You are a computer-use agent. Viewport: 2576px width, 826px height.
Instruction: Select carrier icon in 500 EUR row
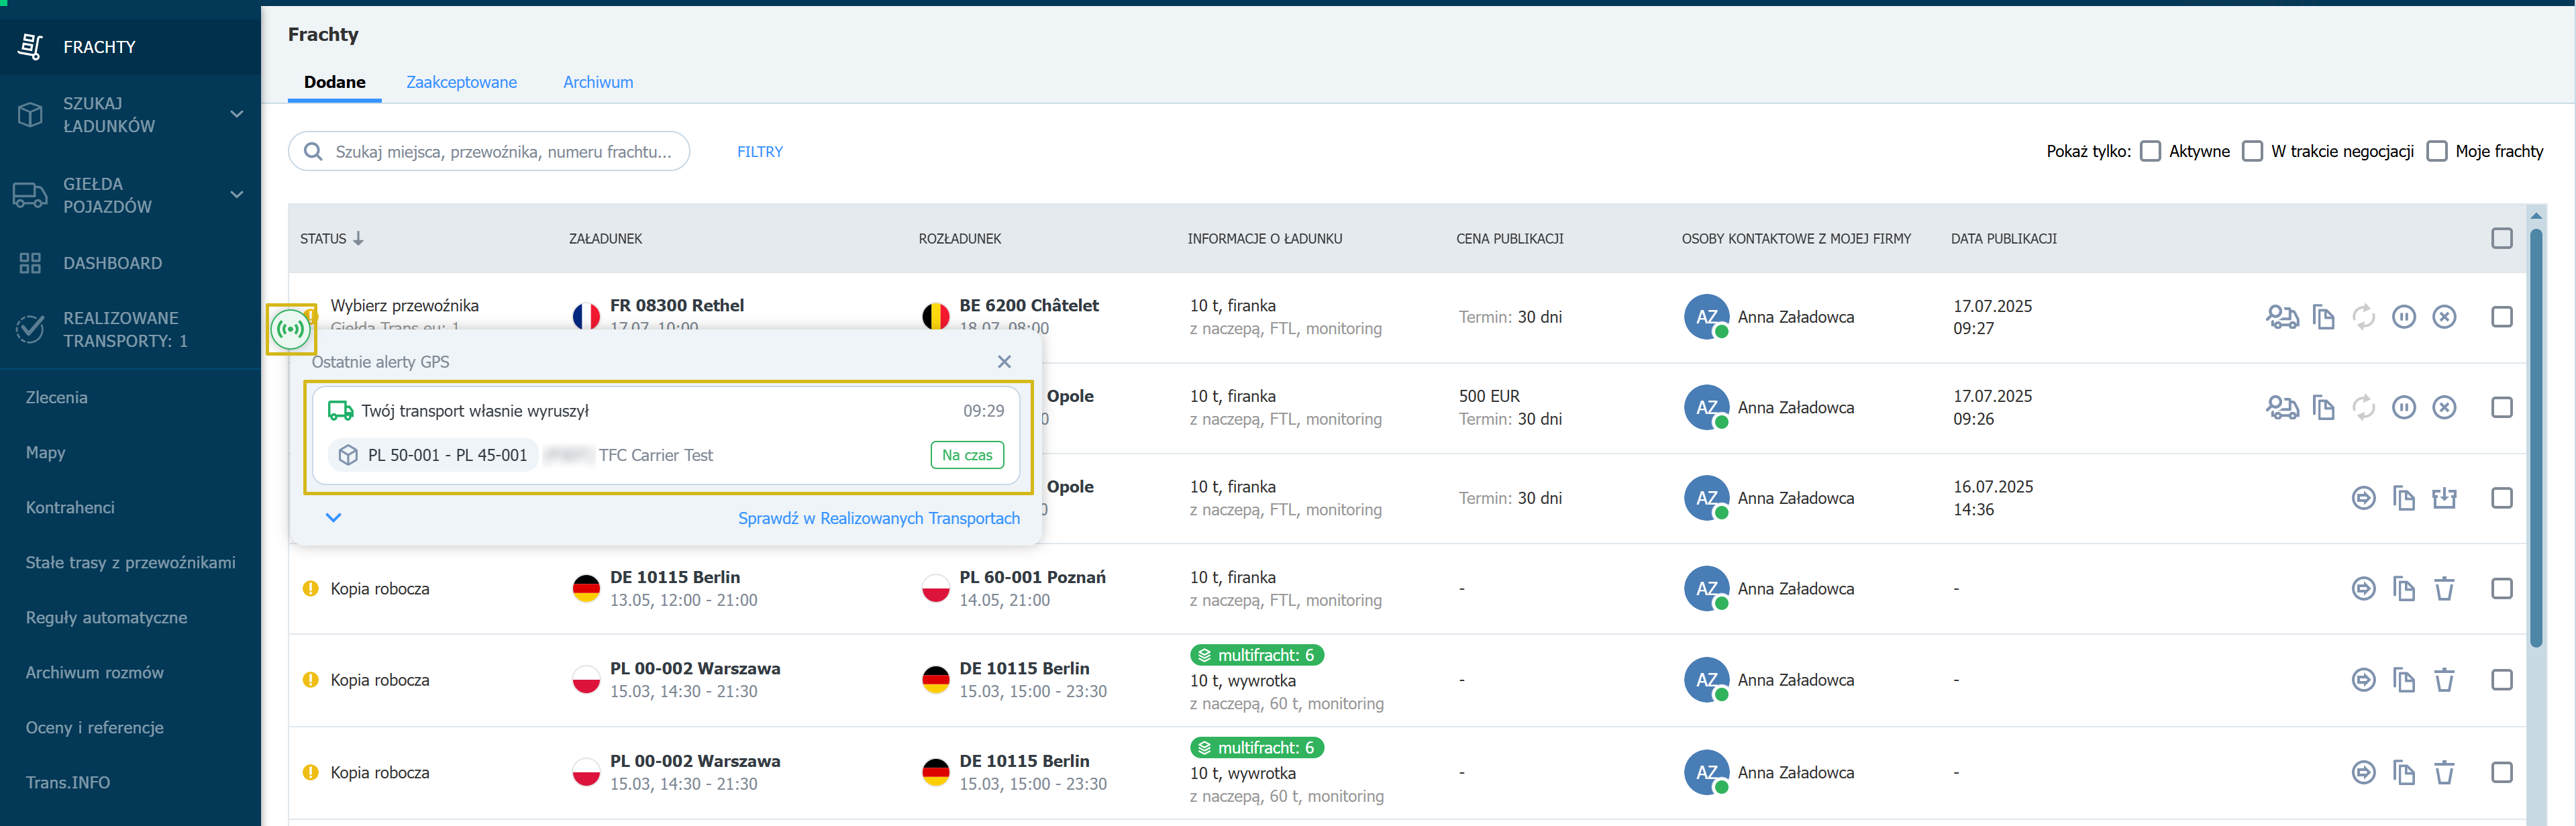click(x=2282, y=408)
